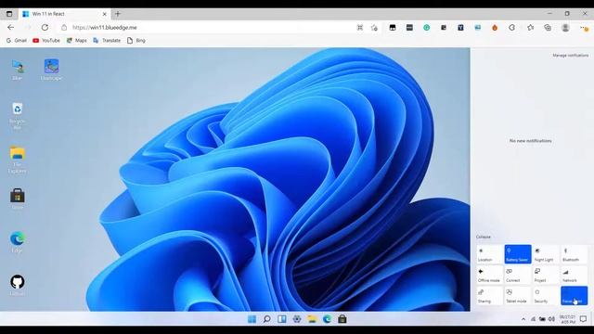594x334 pixels.
Task: Collapse the quick settings grid
Action: (484, 237)
